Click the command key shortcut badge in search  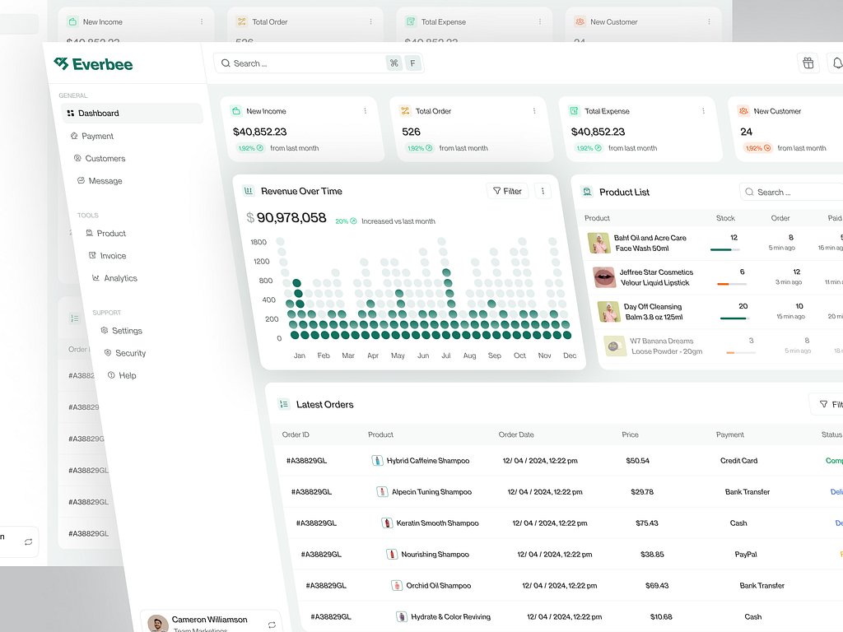pyautogui.click(x=394, y=63)
